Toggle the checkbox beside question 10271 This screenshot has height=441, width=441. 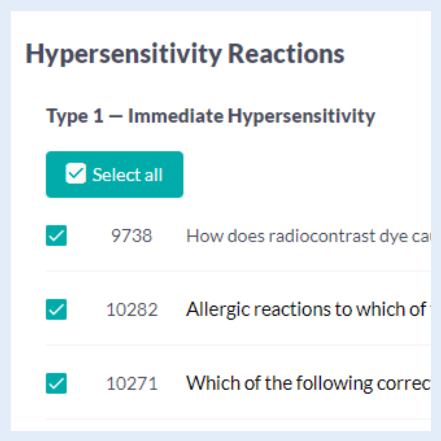[56, 383]
